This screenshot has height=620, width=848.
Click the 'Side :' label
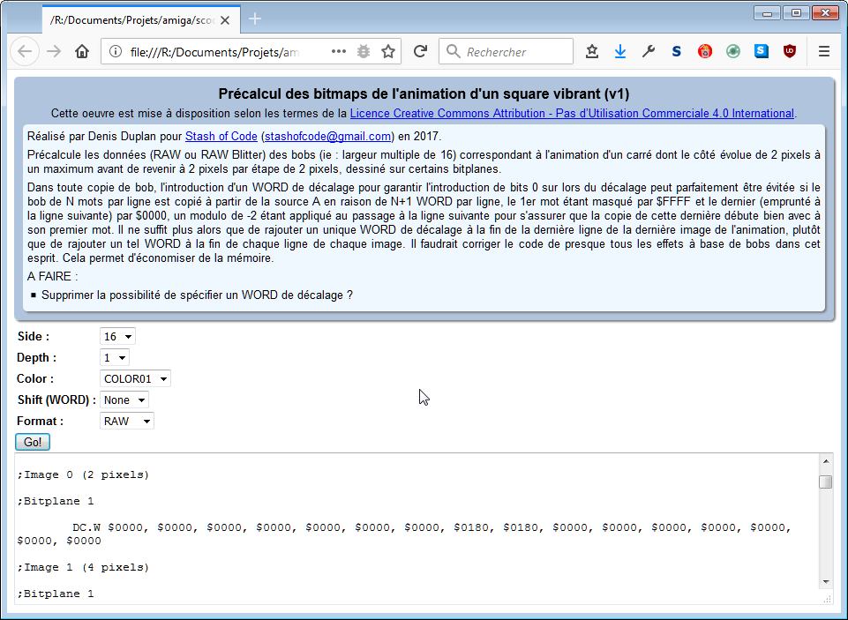point(34,336)
